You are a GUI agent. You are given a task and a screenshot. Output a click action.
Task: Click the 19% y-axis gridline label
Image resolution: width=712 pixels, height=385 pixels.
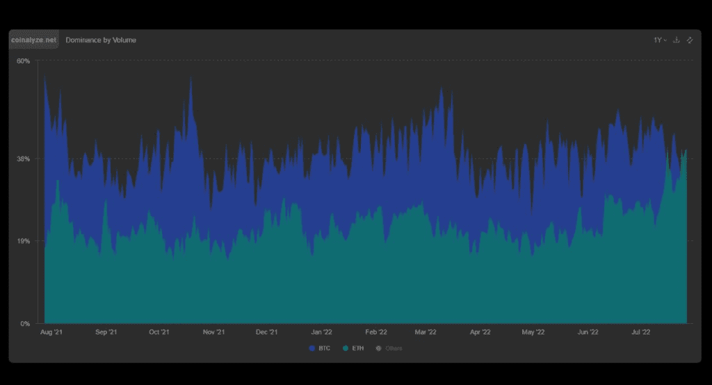23,241
